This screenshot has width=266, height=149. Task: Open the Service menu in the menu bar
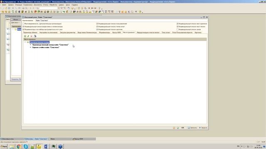61,5
